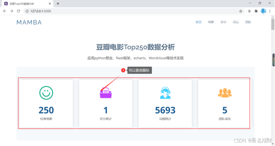The image size is (275, 146).
Task: Open the extensions puzzle icon
Action: [256, 11]
